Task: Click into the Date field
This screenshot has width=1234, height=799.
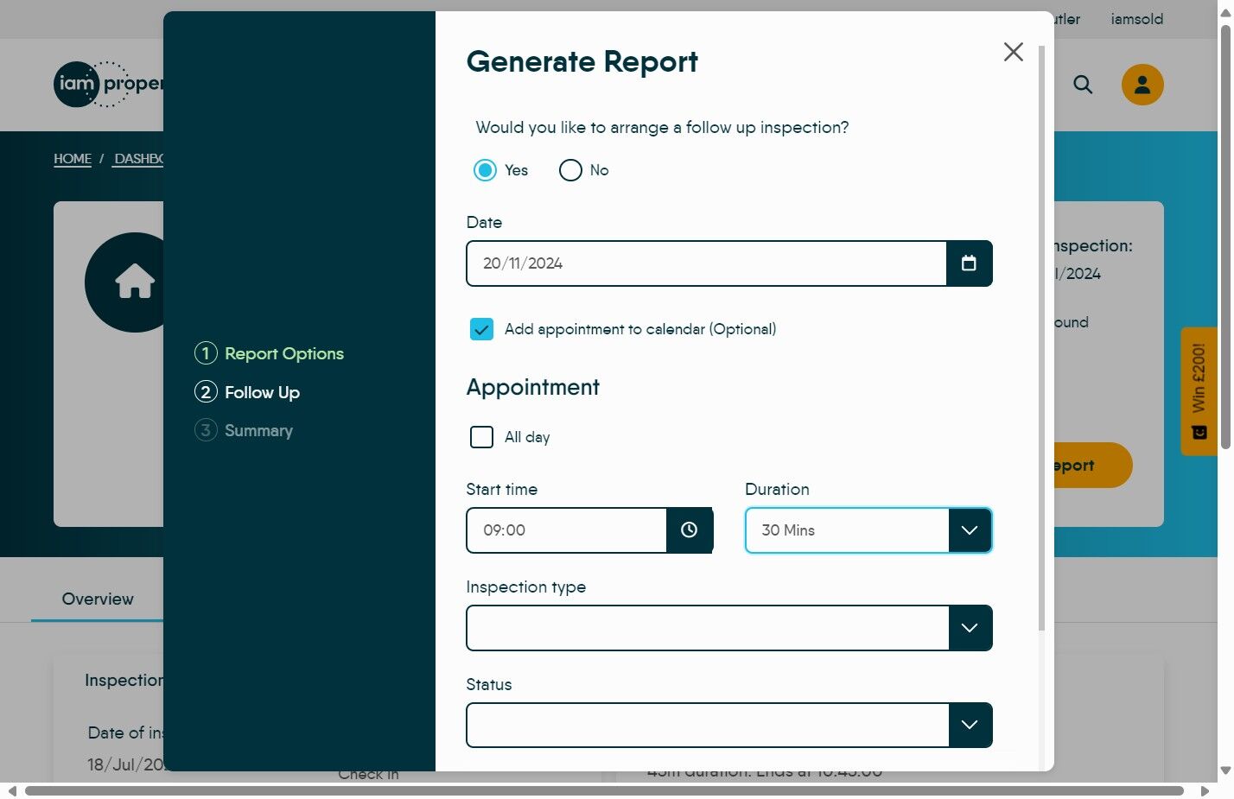Action: pyautogui.click(x=707, y=263)
